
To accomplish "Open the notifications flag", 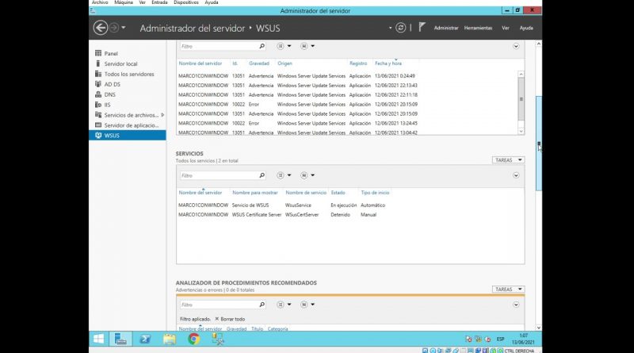I will click(422, 27).
